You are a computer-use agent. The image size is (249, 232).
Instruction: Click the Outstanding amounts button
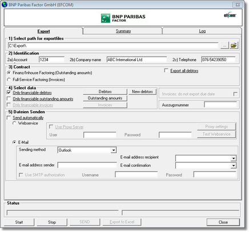click(105, 98)
